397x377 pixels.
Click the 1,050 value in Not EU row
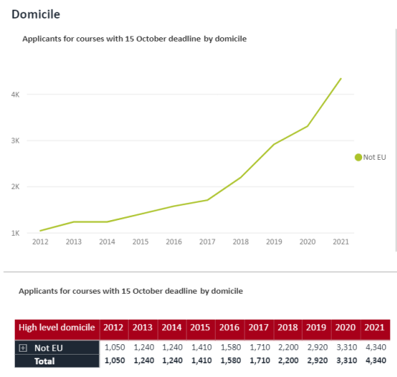point(114,347)
